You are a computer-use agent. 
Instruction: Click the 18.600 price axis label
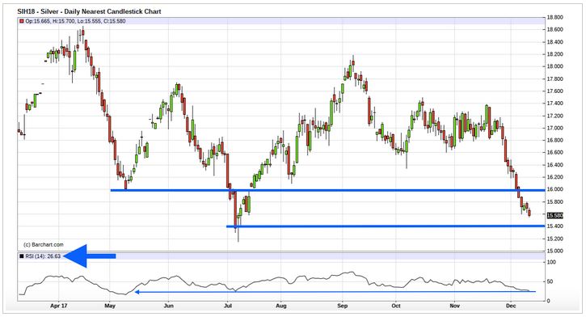(555, 30)
